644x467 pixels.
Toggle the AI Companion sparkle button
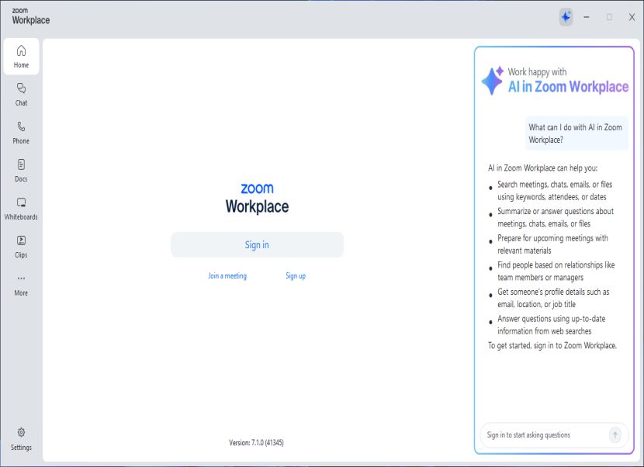click(566, 17)
